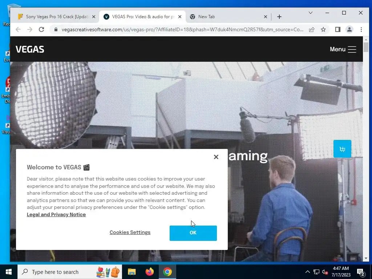Image resolution: width=372 pixels, height=279 pixels.
Task: Click the page scrollbar down arrow
Action: [x=366, y=258]
